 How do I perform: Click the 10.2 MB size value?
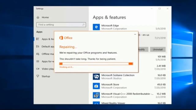pyautogui.click(x=161, y=94)
